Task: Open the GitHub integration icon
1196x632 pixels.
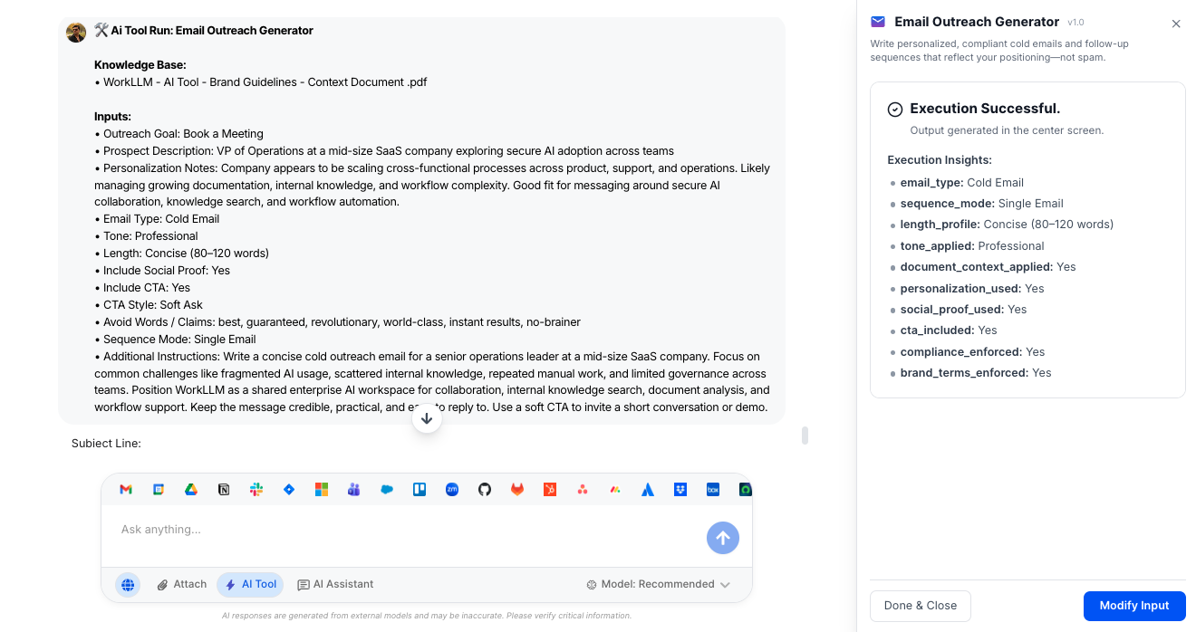Action: [485, 489]
